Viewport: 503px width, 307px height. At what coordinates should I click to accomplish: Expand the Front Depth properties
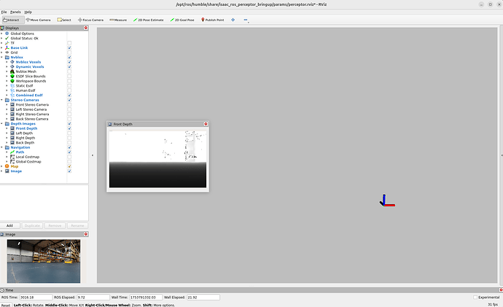(x=7, y=128)
